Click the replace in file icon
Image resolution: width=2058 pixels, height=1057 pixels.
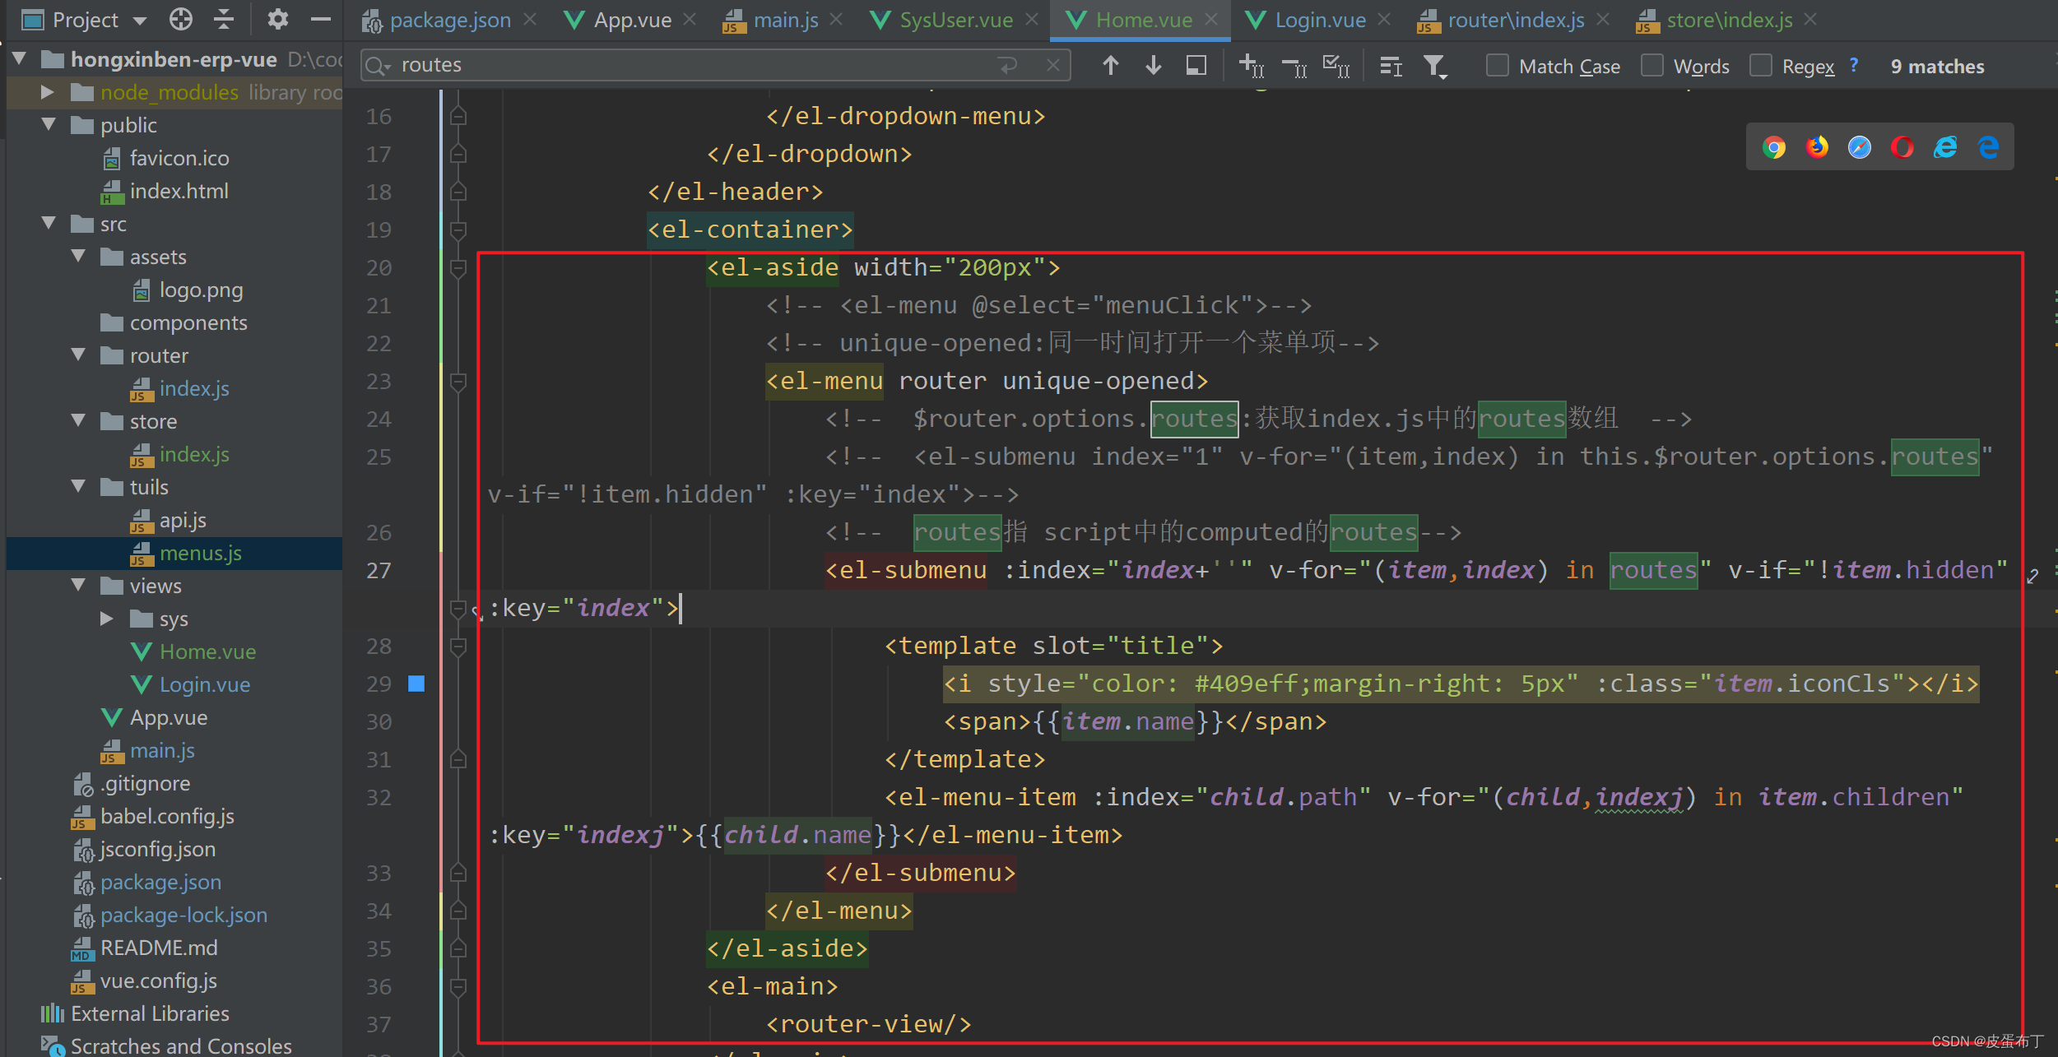pyautogui.click(x=1195, y=66)
